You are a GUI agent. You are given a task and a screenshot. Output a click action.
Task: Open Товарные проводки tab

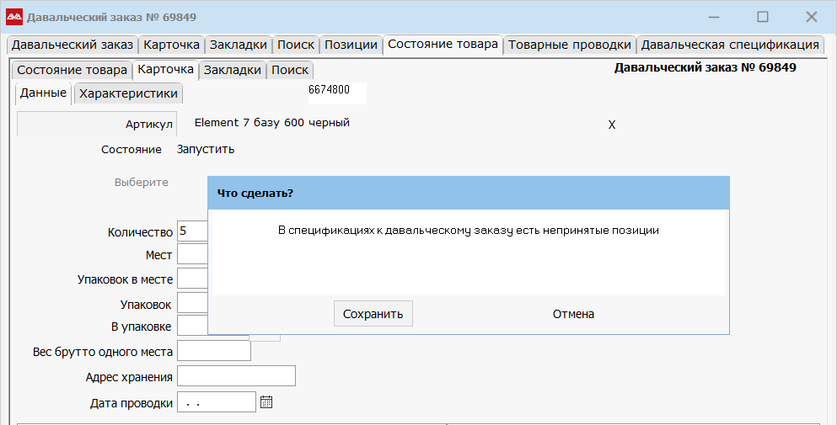[569, 45]
